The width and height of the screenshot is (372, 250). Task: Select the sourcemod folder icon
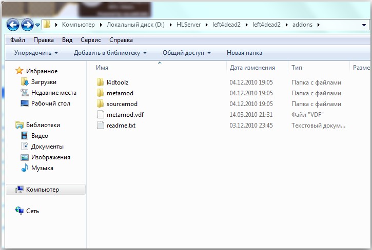pyautogui.click(x=100, y=104)
